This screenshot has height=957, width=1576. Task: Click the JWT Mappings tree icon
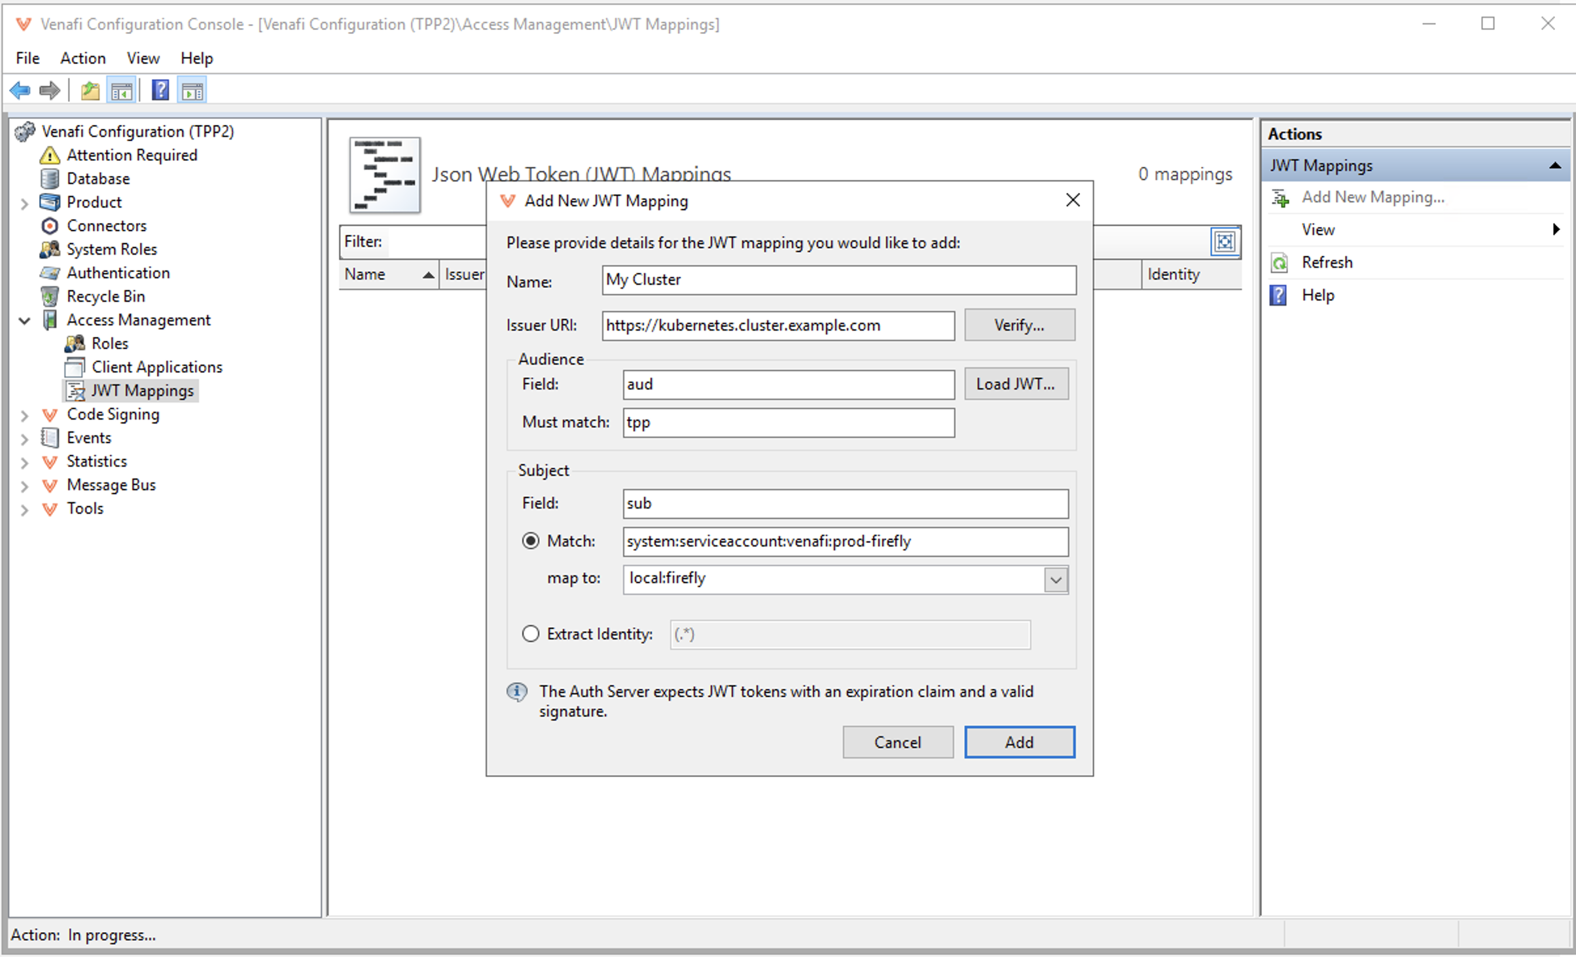76,391
